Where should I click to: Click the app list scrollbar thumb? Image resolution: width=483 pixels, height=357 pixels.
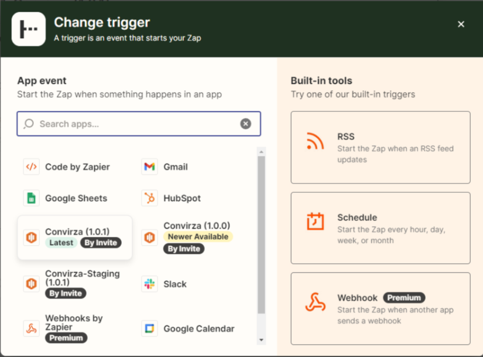[x=261, y=235]
